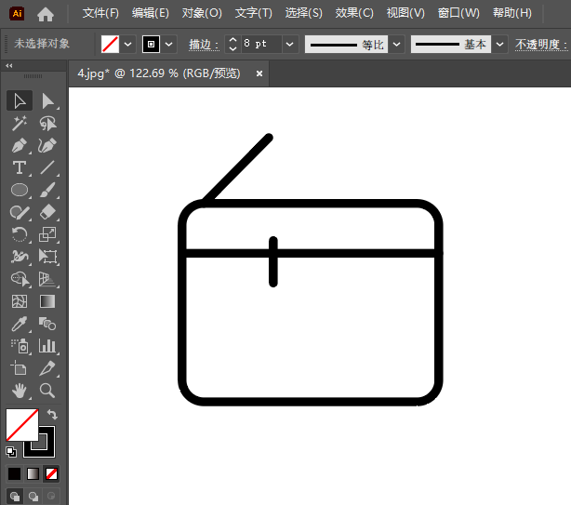
Task: Select the Shape Builder tool
Action: tap(20, 279)
